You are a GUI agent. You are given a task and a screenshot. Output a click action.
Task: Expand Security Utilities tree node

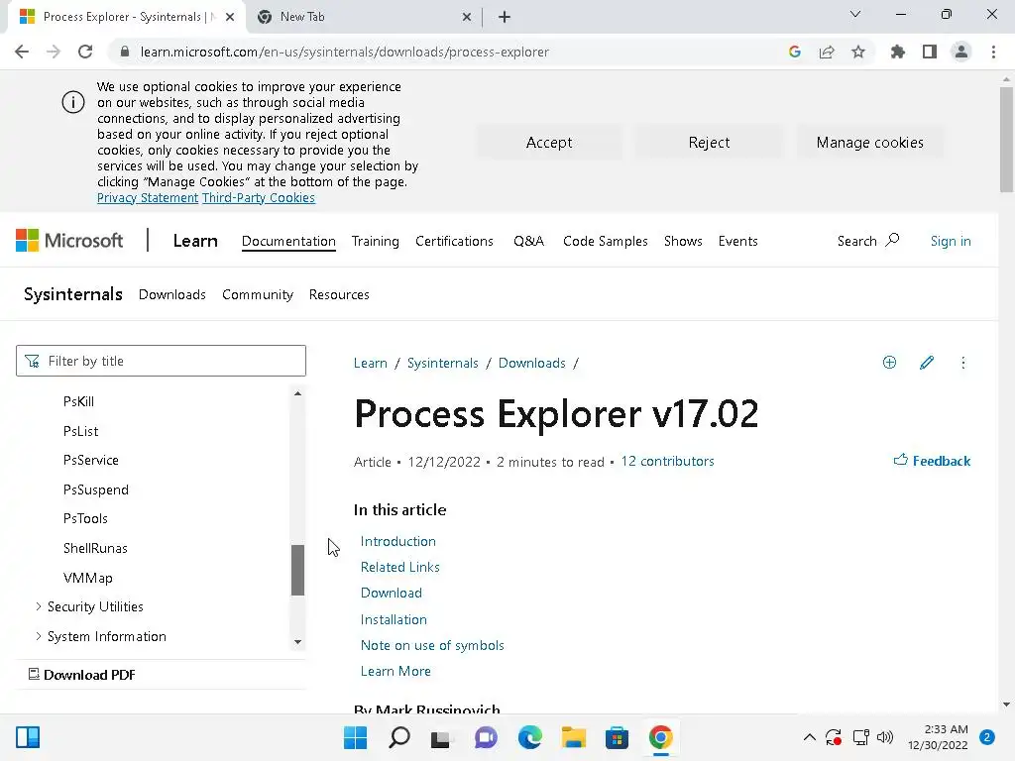point(39,606)
